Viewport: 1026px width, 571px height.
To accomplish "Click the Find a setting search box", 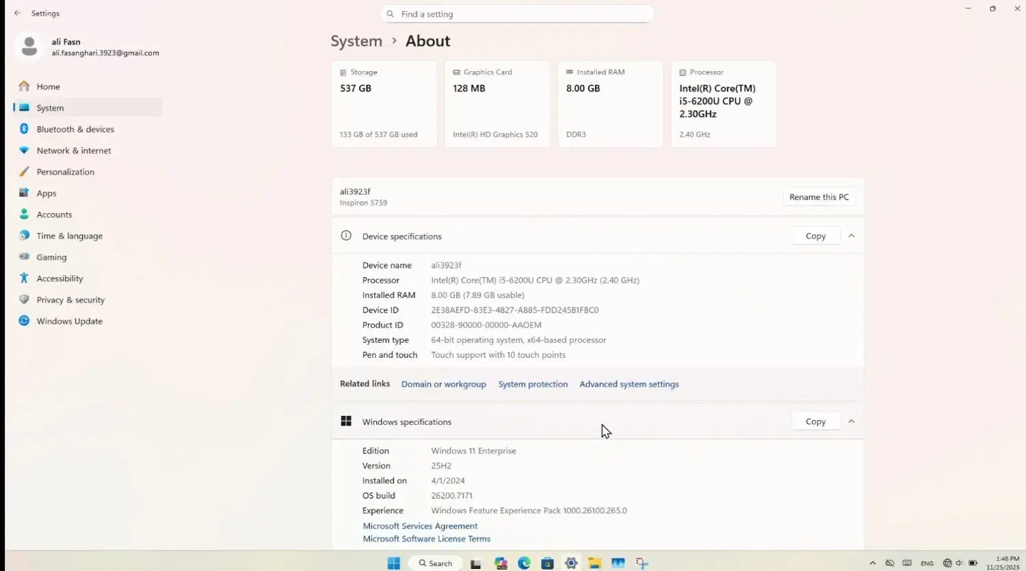I will coord(517,14).
